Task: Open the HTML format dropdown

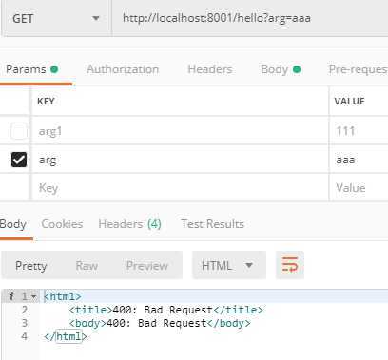Action: 229,265
